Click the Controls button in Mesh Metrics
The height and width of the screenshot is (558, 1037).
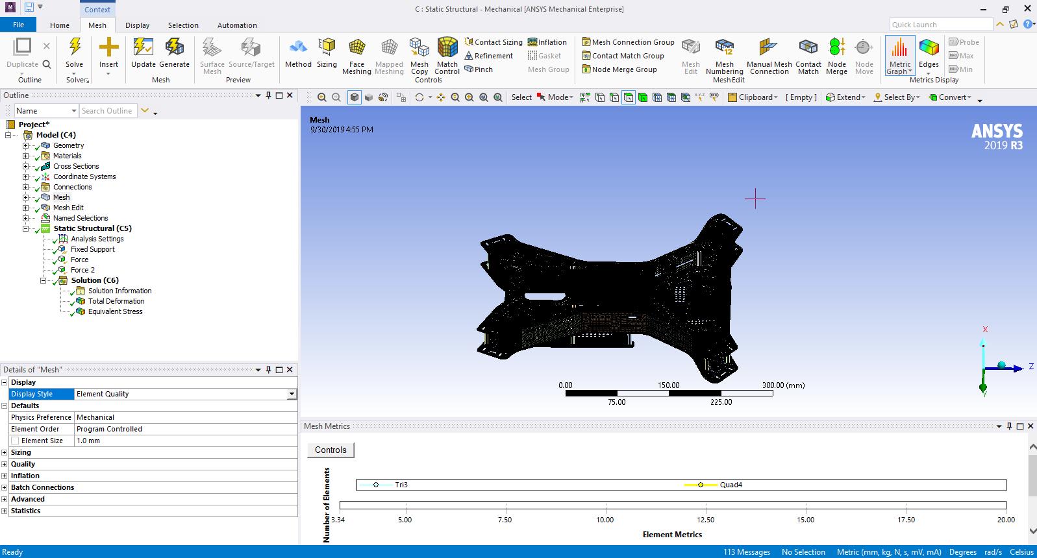pyautogui.click(x=331, y=450)
